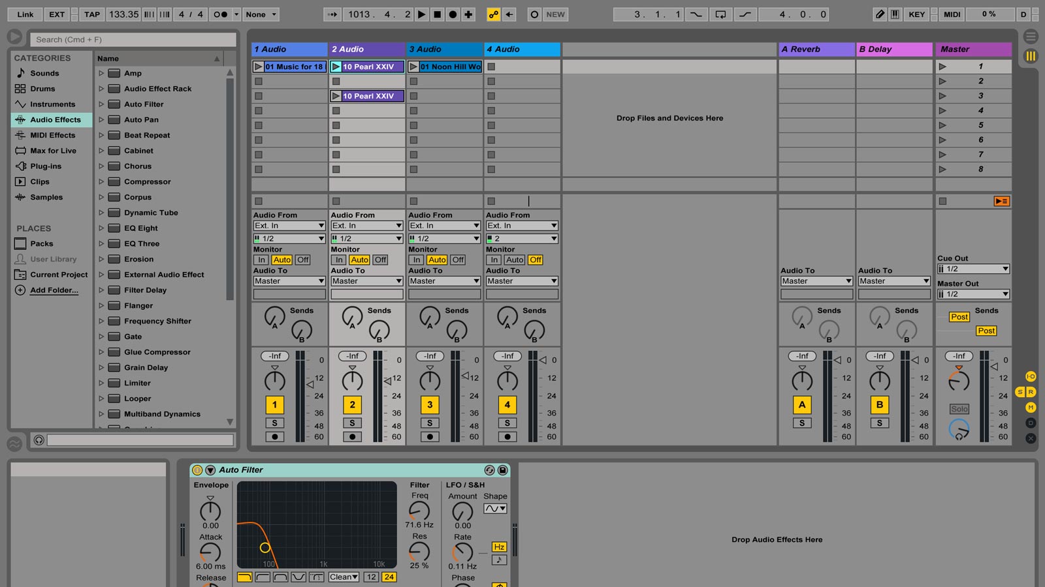The height and width of the screenshot is (587, 1045).
Task: Launch the 01 Music for 18 clip
Action: coord(259,67)
